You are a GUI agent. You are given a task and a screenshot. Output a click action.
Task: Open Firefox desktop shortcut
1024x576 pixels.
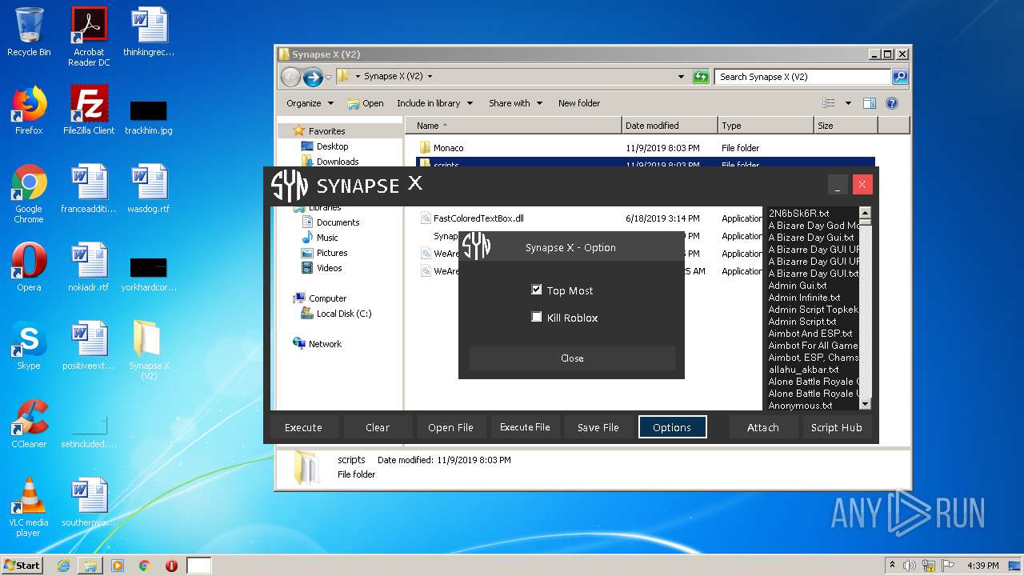pos(29,110)
